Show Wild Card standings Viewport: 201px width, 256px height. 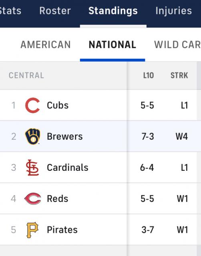point(177,44)
